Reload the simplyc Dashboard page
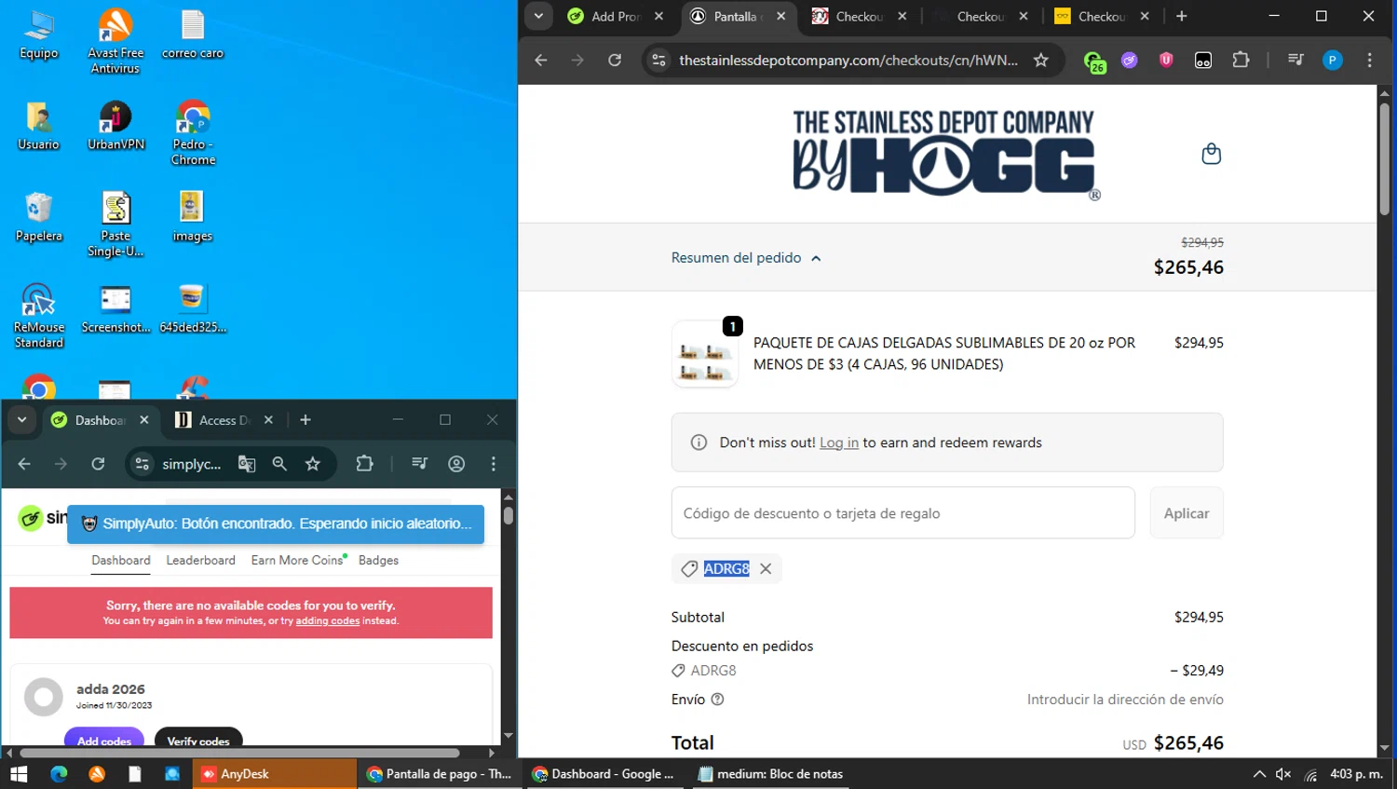 pyautogui.click(x=98, y=464)
